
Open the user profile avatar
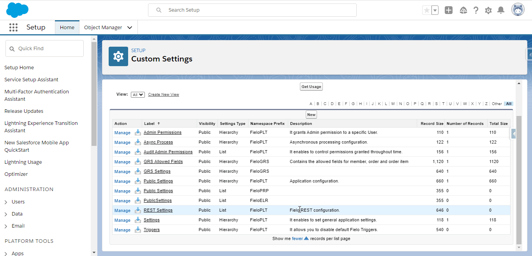(x=518, y=10)
